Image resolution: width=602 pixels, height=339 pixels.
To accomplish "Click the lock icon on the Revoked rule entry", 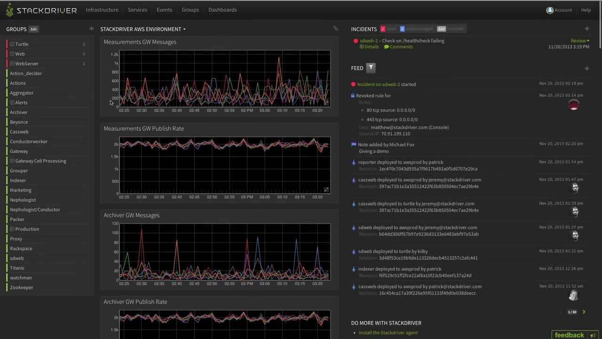I will (353, 95).
